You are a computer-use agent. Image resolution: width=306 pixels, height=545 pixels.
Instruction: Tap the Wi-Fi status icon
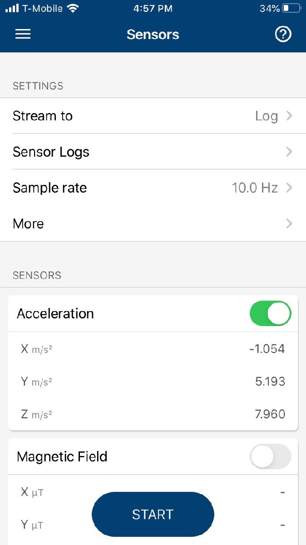(x=72, y=8)
